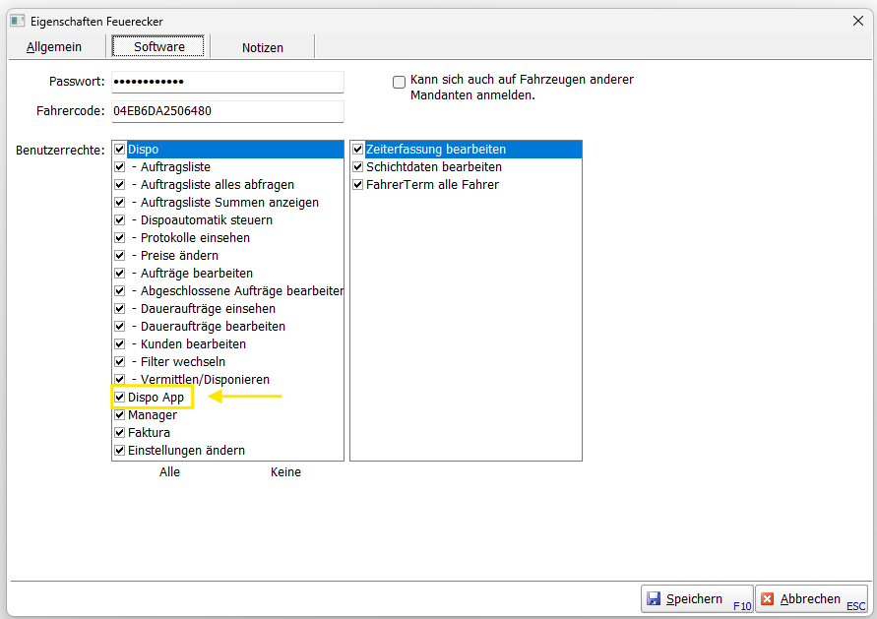Click into the Passwort field
This screenshot has height=619, width=877.
click(x=226, y=82)
